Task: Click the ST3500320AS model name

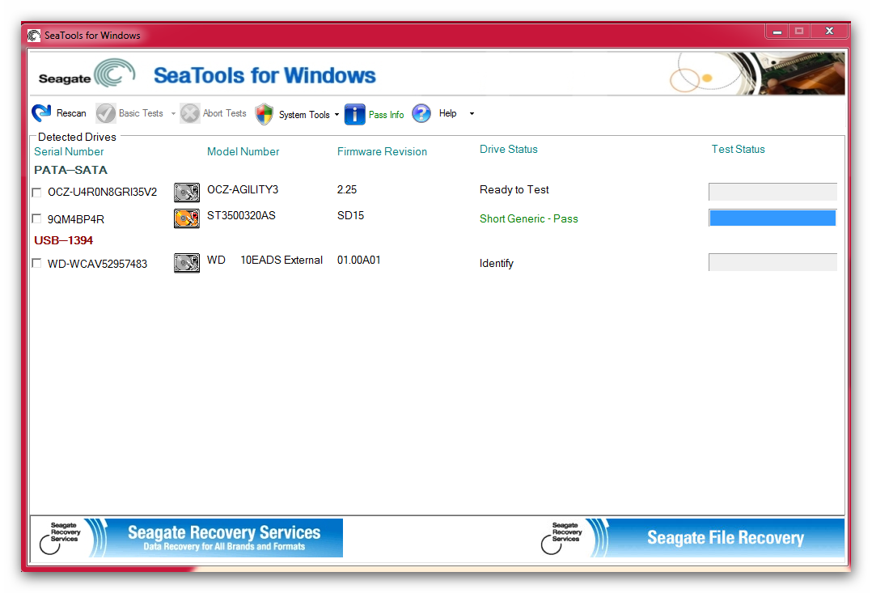Action: (x=241, y=215)
